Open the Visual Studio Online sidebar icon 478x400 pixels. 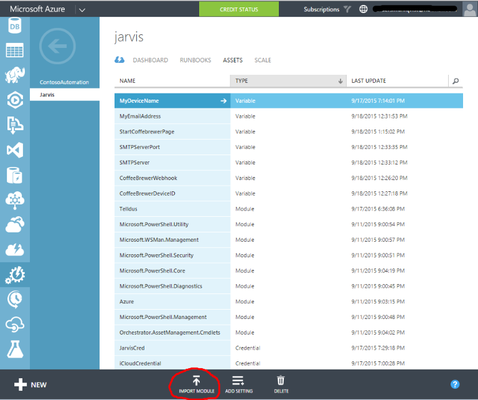click(x=15, y=150)
